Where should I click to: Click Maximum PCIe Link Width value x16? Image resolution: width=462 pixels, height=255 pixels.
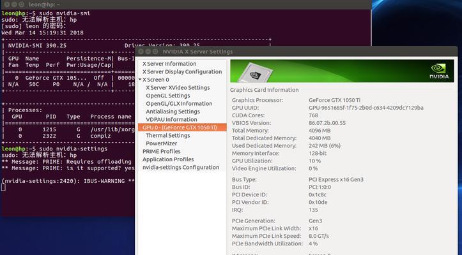pos(313,228)
